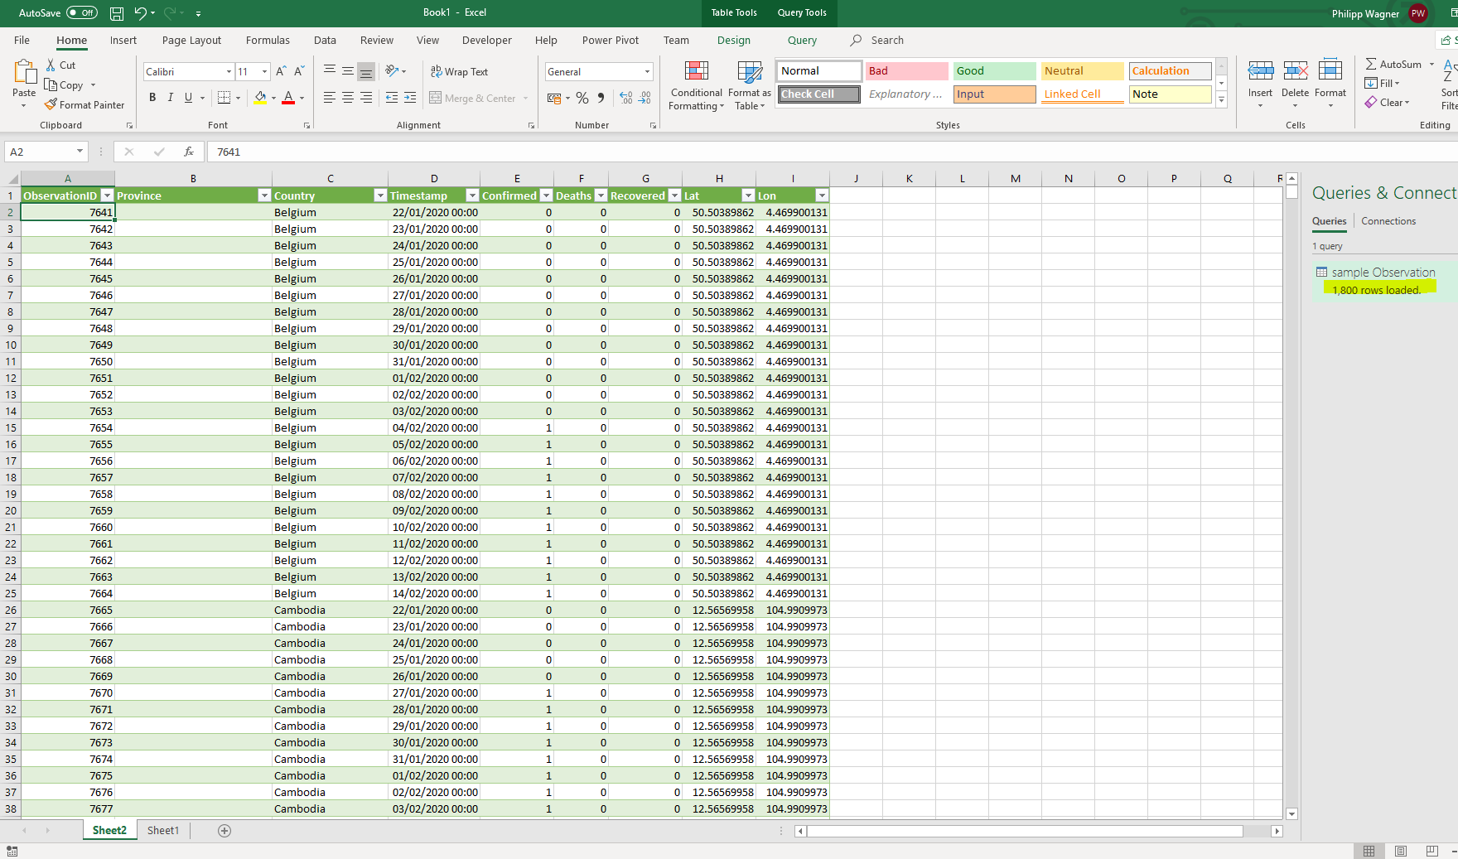Switch to Sheet1 tab
This screenshot has height=859, width=1458.
tap(163, 831)
